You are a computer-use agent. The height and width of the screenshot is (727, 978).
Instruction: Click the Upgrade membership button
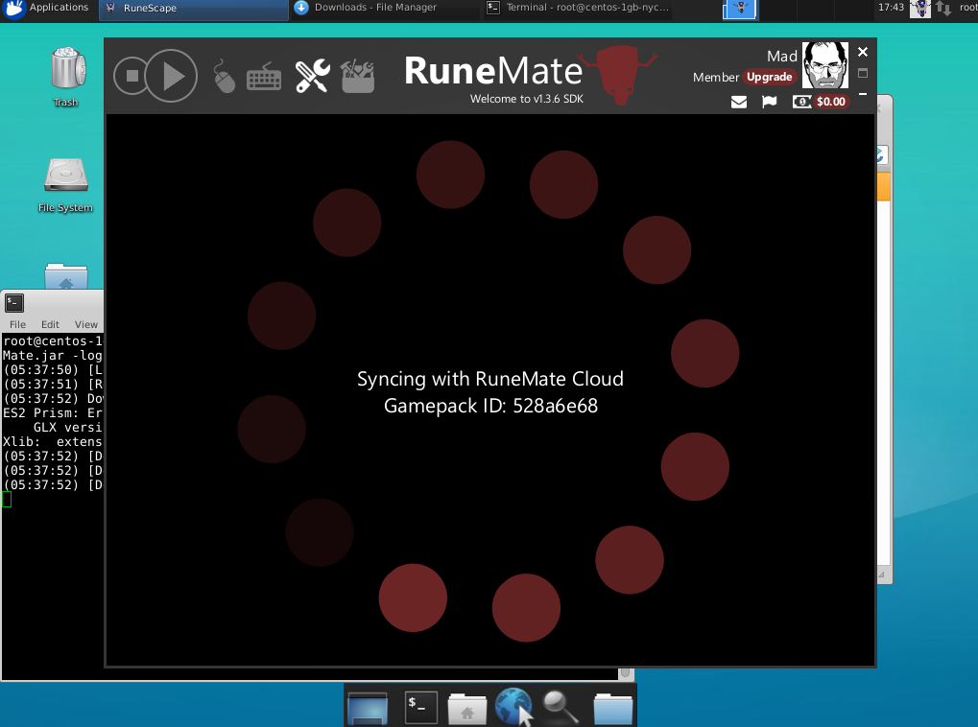[770, 77]
